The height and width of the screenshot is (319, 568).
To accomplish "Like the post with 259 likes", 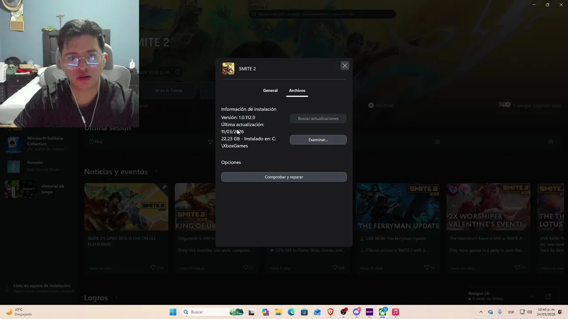I will [153, 268].
